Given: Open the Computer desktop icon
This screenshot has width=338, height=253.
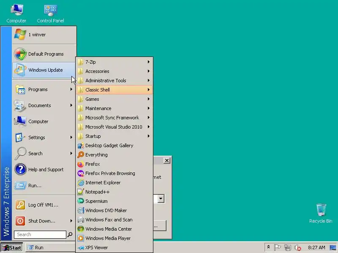Looking at the screenshot, I should point(16,13).
